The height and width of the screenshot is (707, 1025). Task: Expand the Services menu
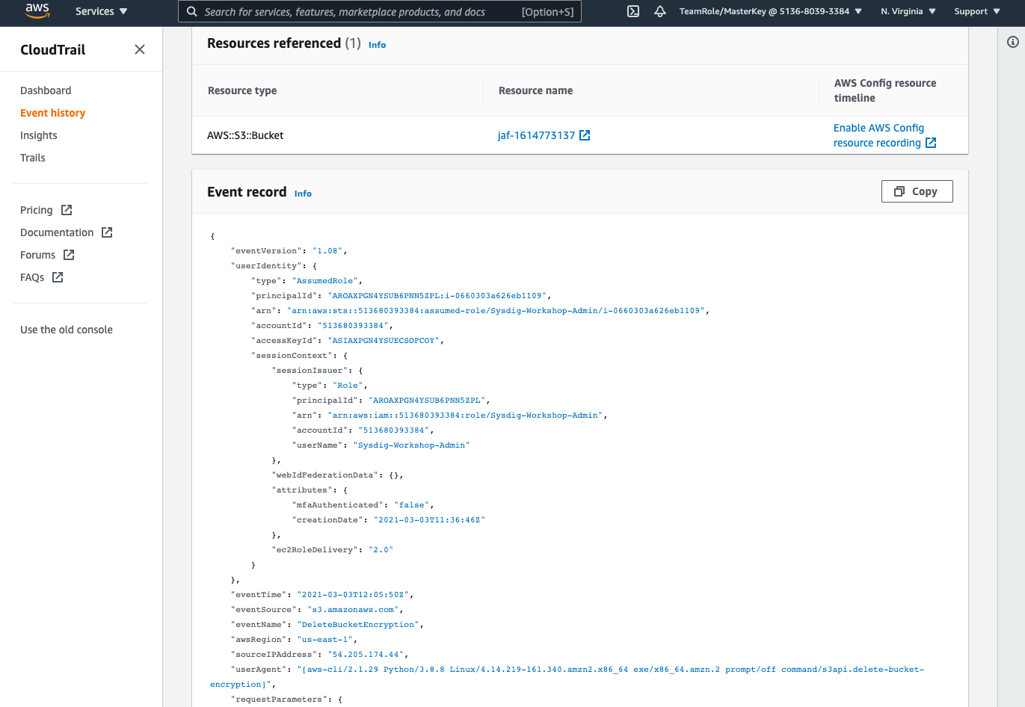coord(101,11)
